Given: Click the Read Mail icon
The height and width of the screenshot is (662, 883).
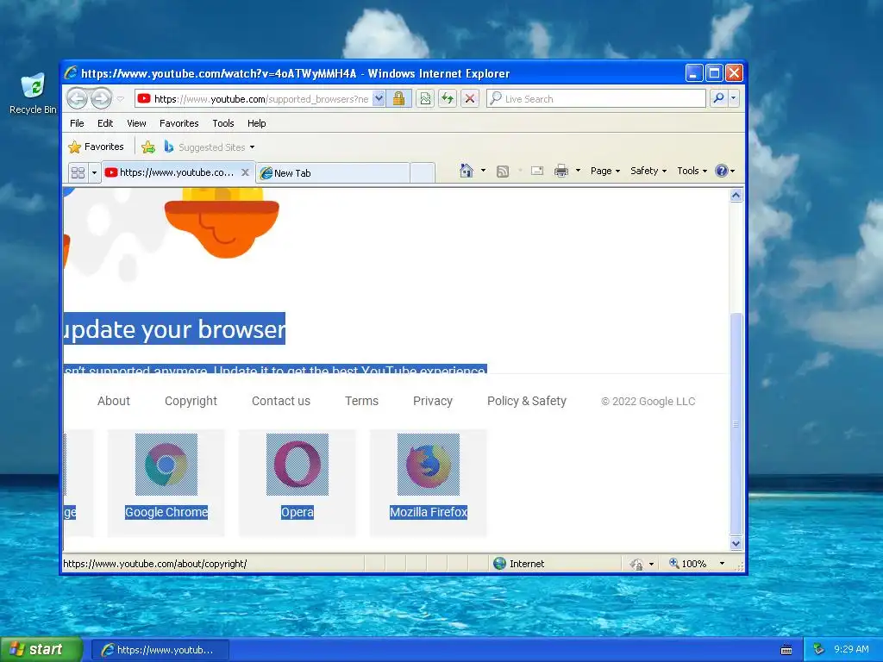Looking at the screenshot, I should point(537,171).
